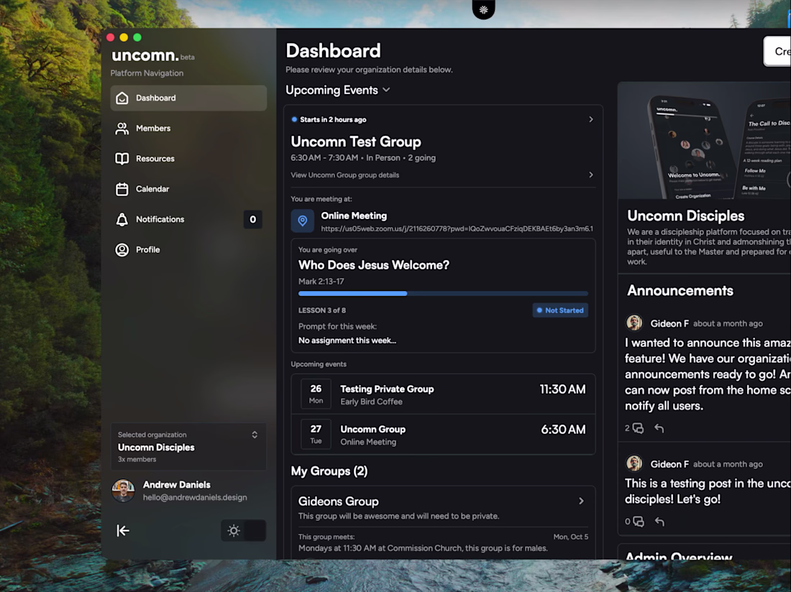Screen dimensions: 791x592
Task: Expand Gideons Group with its chevron
Action: (x=581, y=501)
